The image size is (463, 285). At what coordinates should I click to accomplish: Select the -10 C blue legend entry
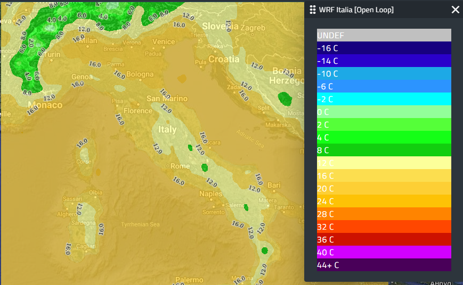coord(384,73)
